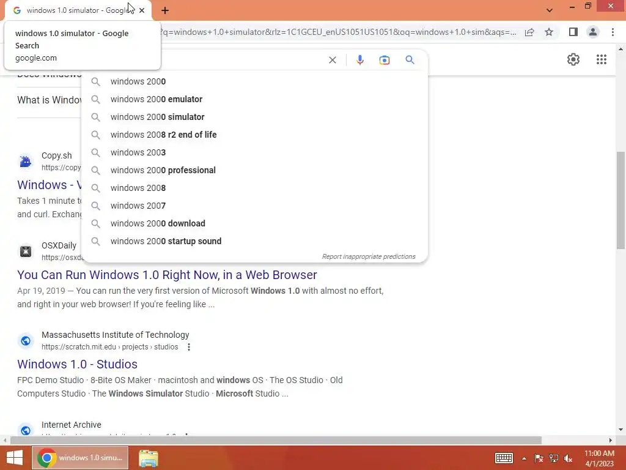
Task: Select suggestion "windows 2000 download"
Action: click(254, 223)
